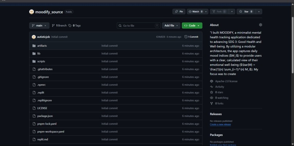Click the 0 watching link in About
The image size is (294, 146).
(222, 98)
